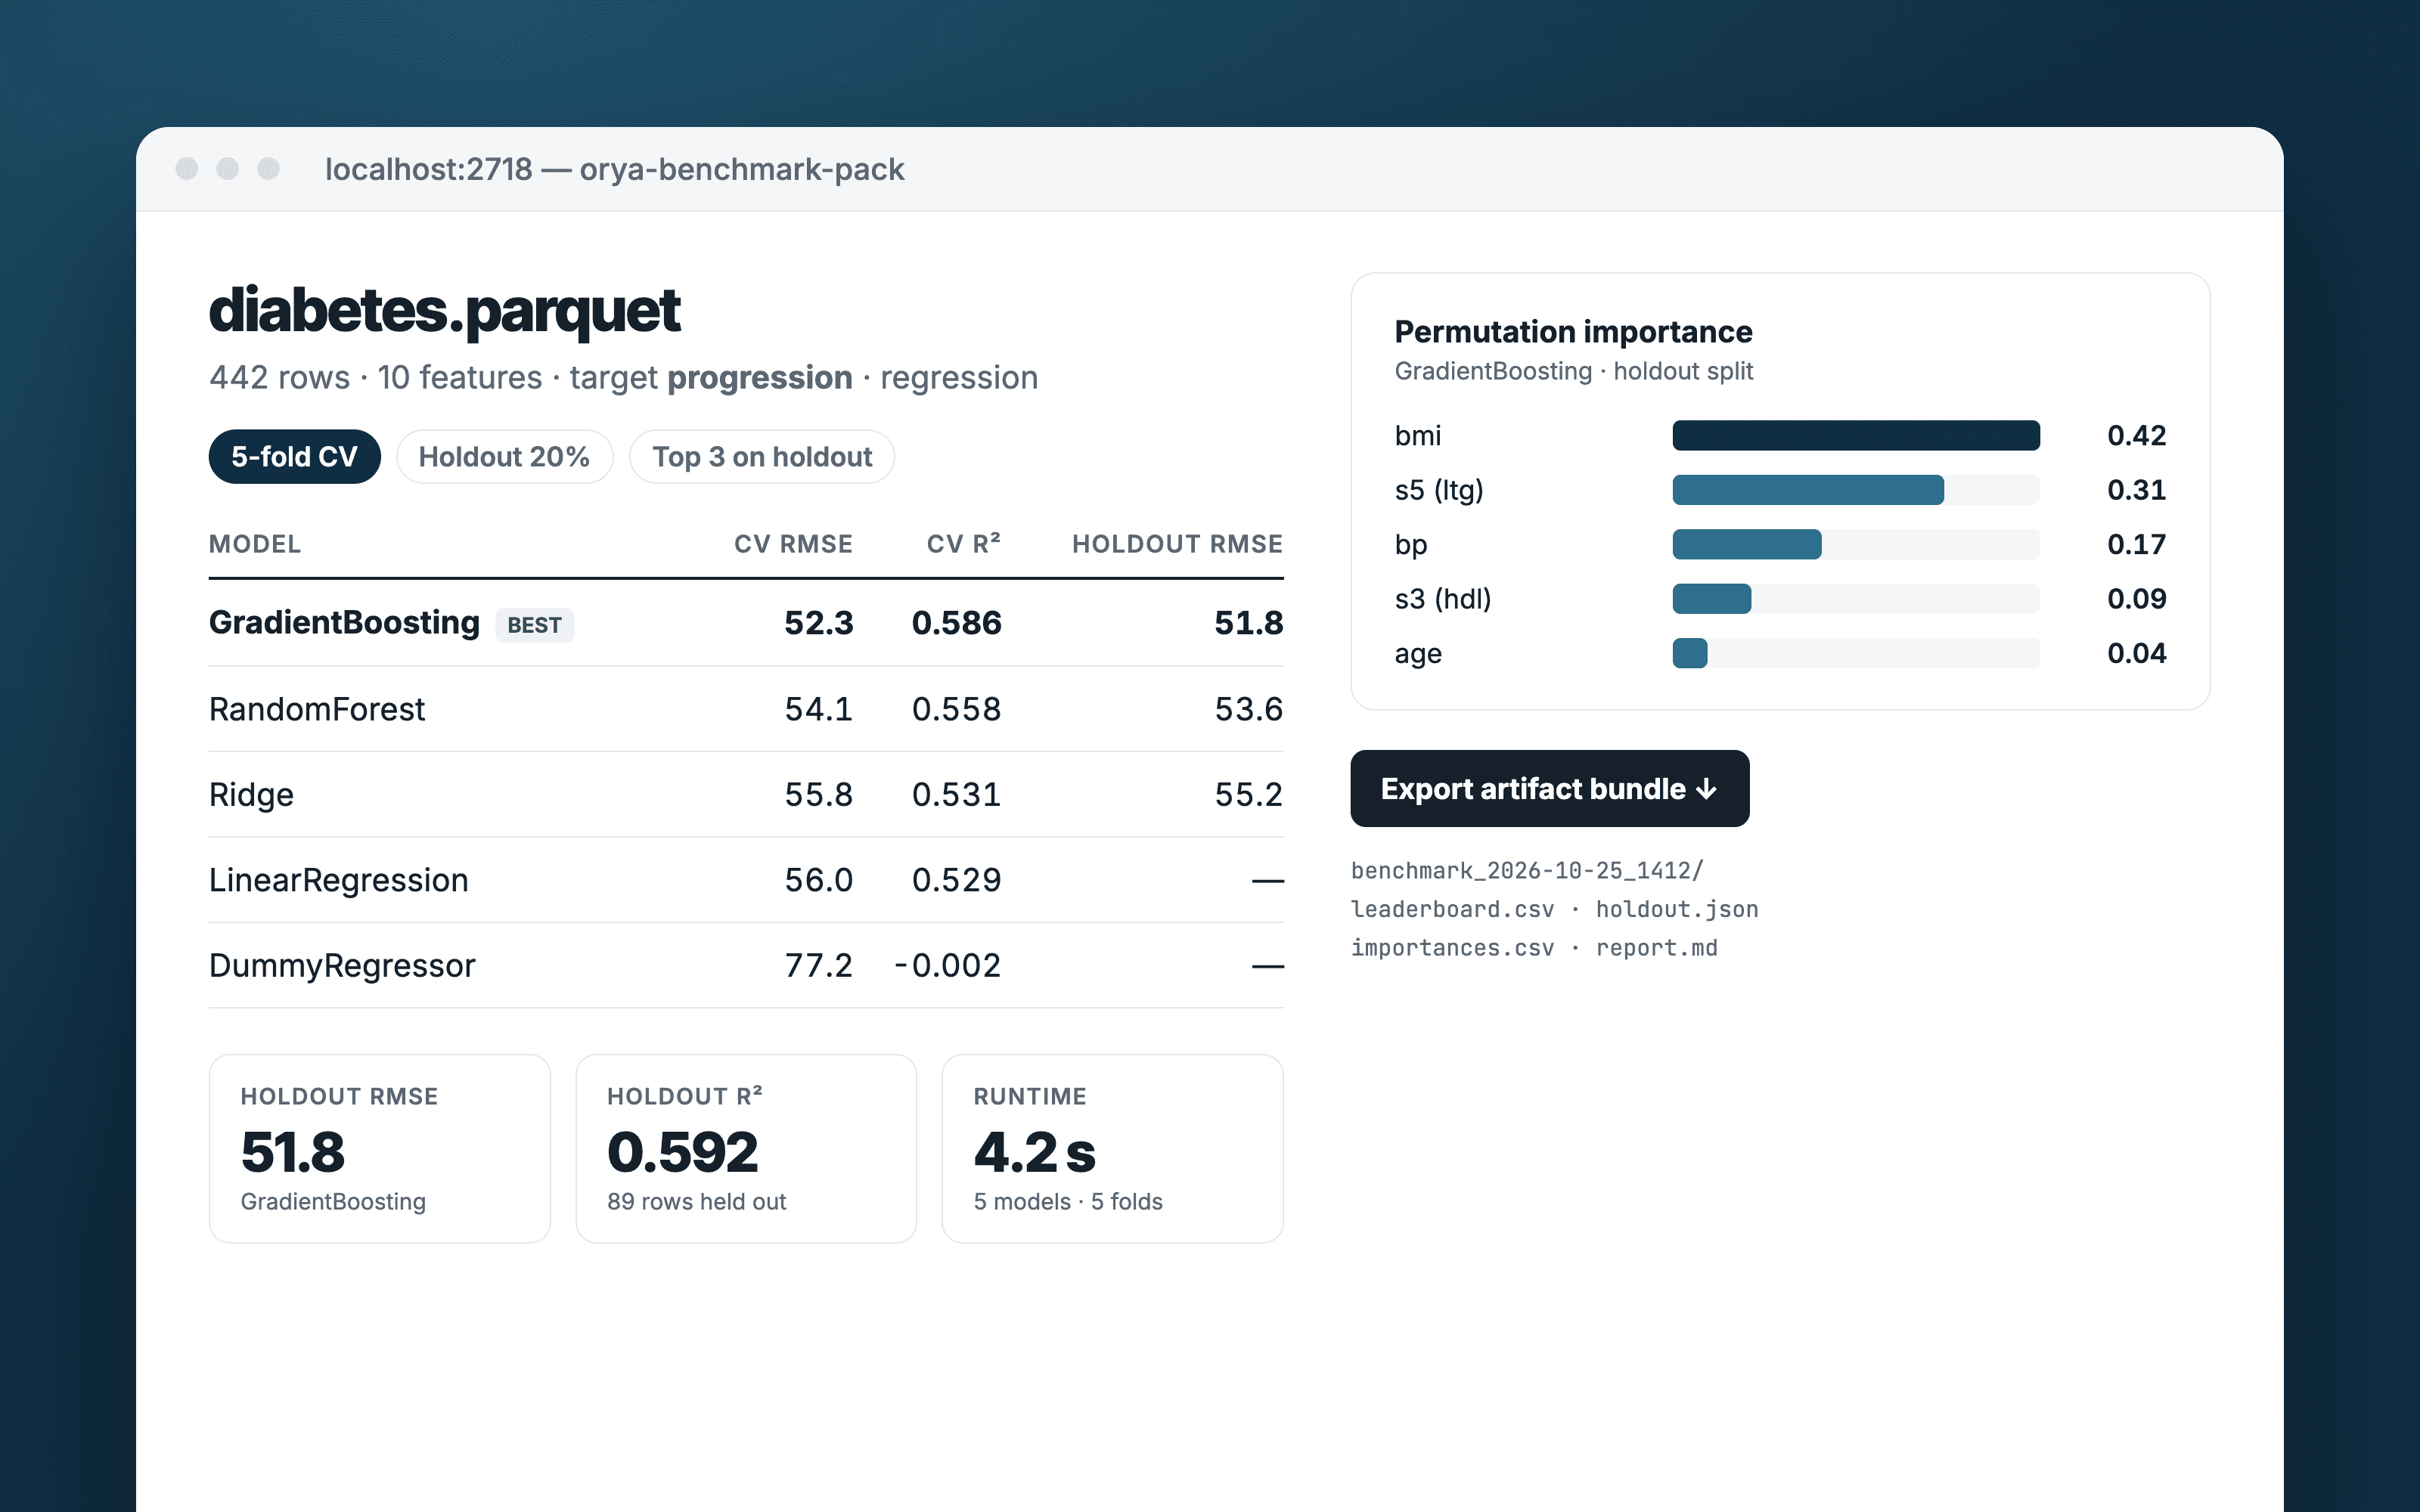Image resolution: width=2420 pixels, height=1512 pixels.
Task: Select the DummyRegressor model row
Action: point(746,965)
